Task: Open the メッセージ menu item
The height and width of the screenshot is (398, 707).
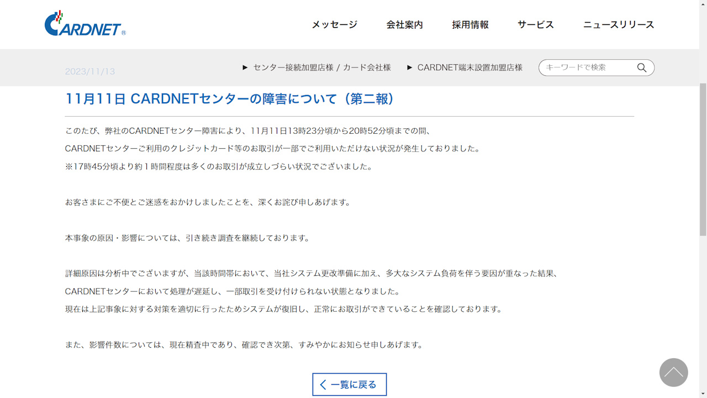Action: 334,24
